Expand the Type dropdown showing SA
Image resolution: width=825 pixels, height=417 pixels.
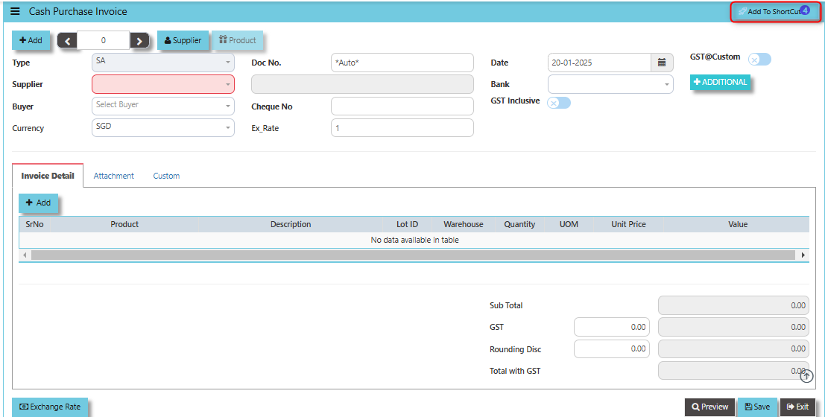163,63
